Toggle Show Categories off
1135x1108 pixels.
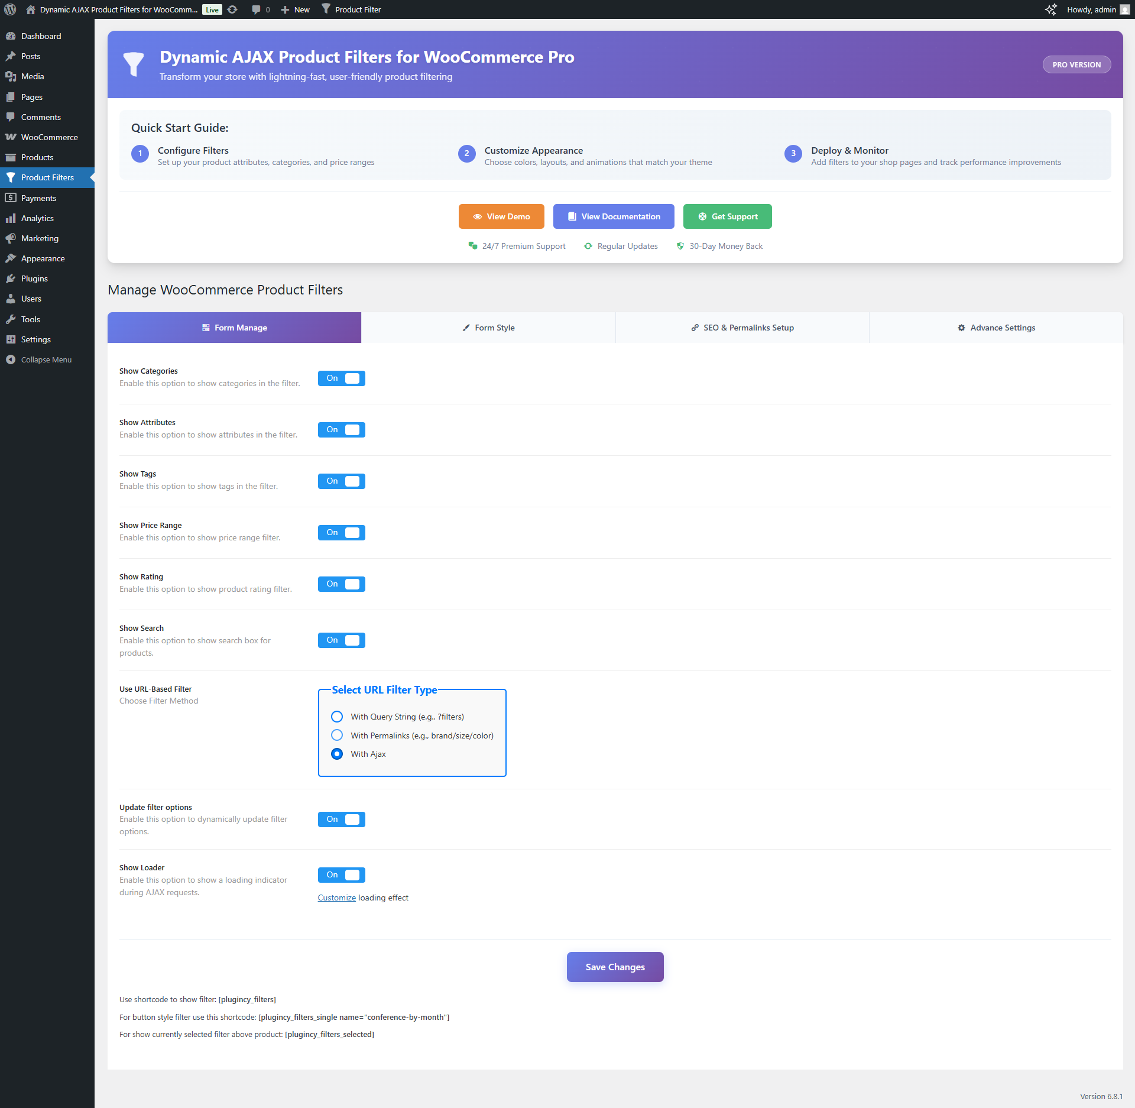point(342,378)
